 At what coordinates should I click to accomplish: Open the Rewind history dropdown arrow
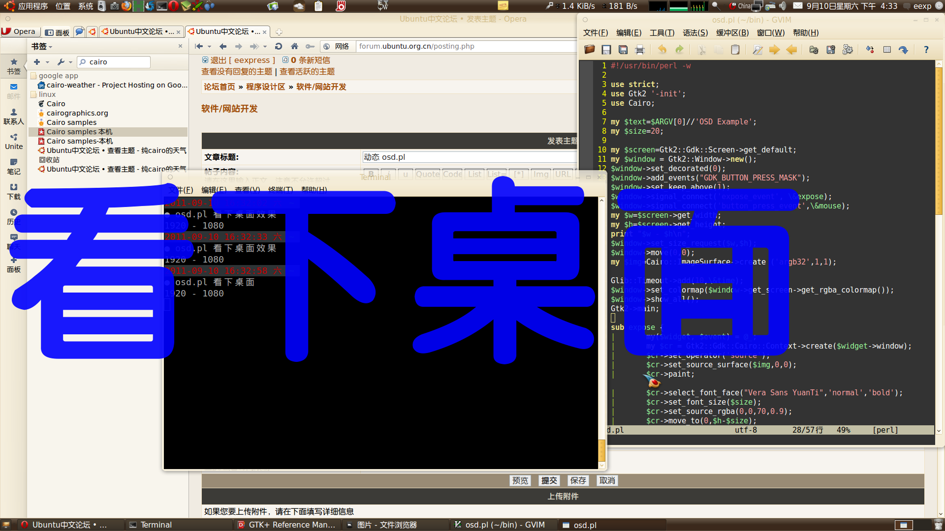coord(209,47)
